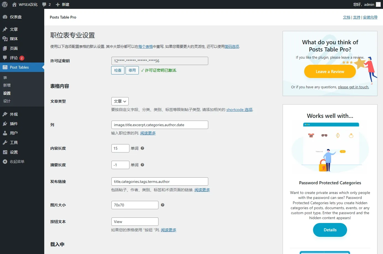
Task: Open the 文章类型 dropdown
Action: pyautogui.click(x=120, y=101)
